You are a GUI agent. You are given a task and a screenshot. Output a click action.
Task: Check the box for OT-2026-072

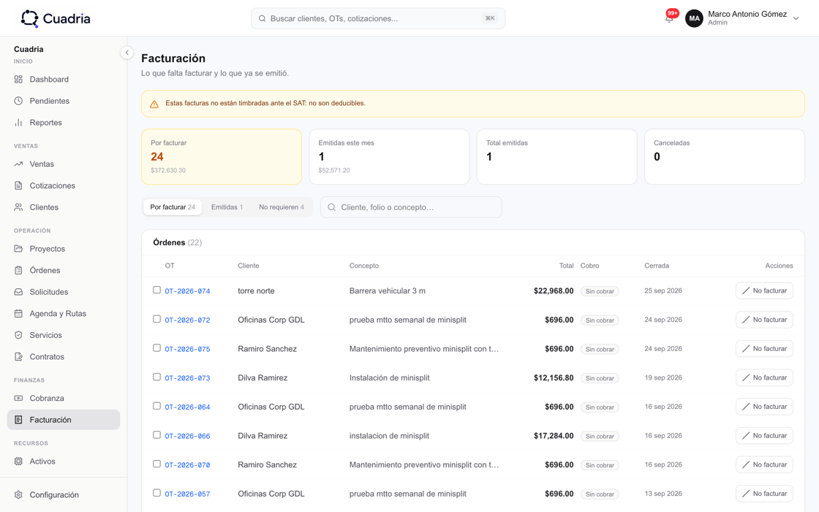156,319
